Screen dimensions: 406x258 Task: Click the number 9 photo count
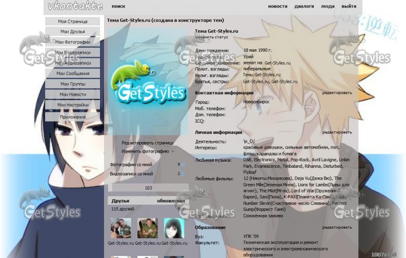pyautogui.click(x=179, y=164)
